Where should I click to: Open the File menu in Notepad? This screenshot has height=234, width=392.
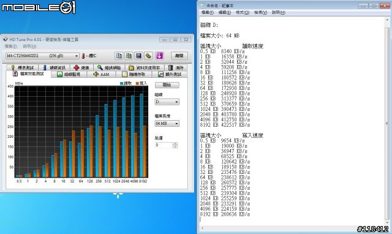point(208,12)
